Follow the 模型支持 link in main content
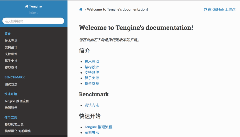 [92, 84]
